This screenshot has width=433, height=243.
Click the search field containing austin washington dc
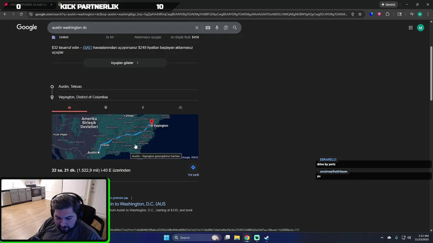(x=122, y=28)
